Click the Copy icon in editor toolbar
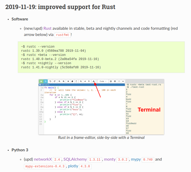This screenshot has width=191, height=172. click(x=72, y=81)
